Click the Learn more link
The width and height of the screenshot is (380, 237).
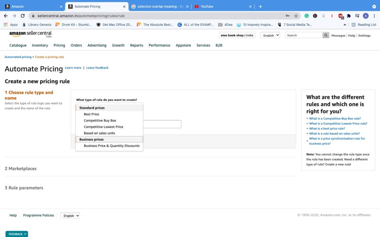(73, 68)
